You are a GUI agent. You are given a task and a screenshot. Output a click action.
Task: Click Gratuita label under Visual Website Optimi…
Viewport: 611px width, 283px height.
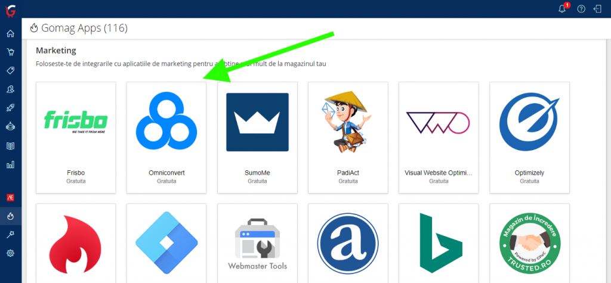pos(439,181)
